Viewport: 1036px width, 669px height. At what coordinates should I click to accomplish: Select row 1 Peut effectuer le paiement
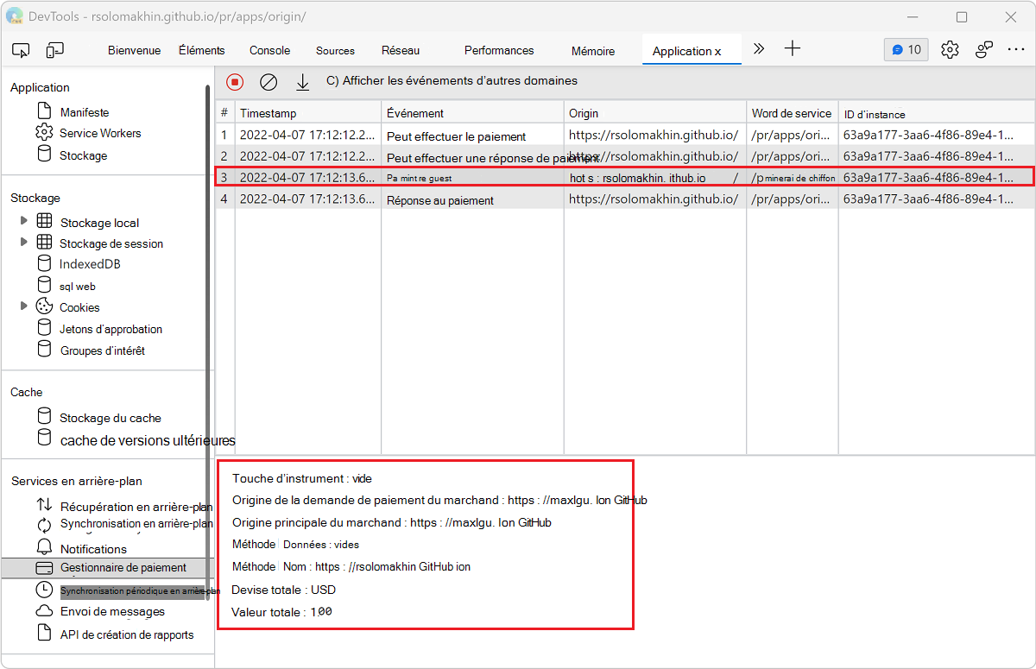click(x=625, y=135)
